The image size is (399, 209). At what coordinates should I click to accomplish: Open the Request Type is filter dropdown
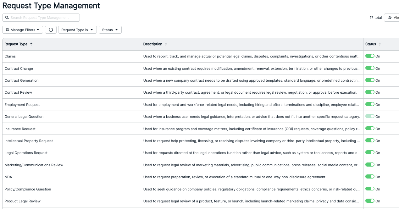click(x=77, y=30)
